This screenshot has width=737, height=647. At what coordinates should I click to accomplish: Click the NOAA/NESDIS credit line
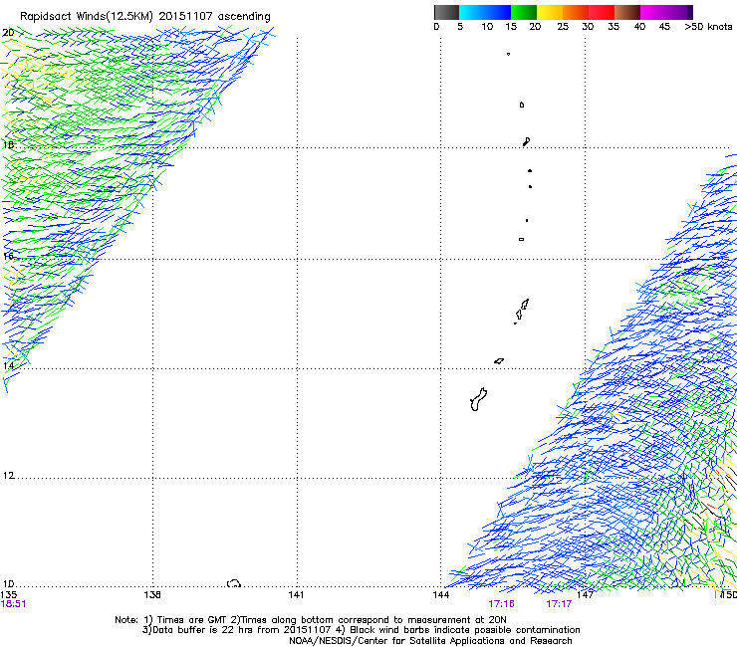coord(430,641)
